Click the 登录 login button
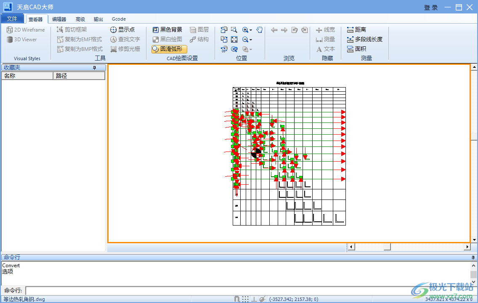Screen dimensions: 478x303 click(x=430, y=8)
